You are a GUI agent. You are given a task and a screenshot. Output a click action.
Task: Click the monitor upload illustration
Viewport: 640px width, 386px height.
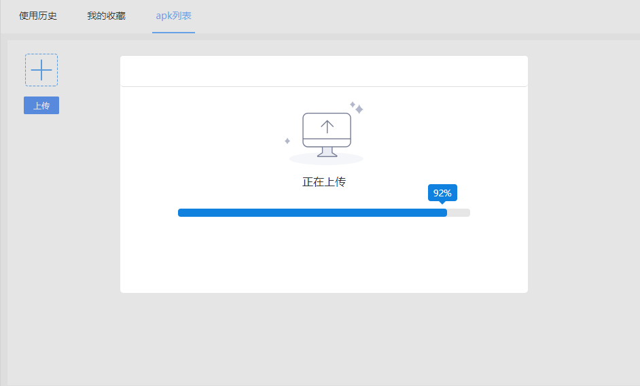pos(325,134)
